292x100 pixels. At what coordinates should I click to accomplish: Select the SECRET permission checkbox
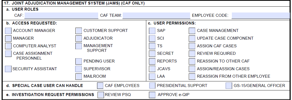click(x=152, y=53)
